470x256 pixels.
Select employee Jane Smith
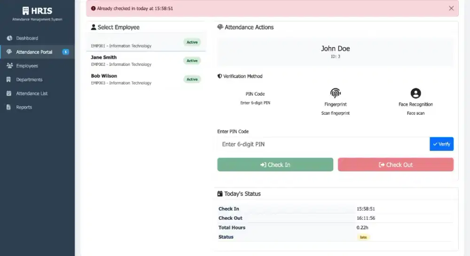146,61
